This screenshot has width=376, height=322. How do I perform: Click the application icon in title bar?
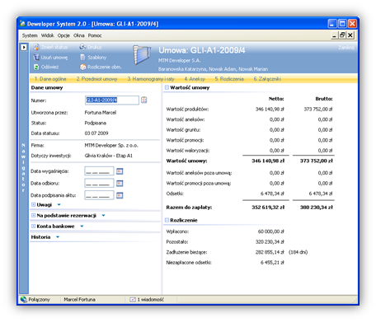(x=22, y=24)
